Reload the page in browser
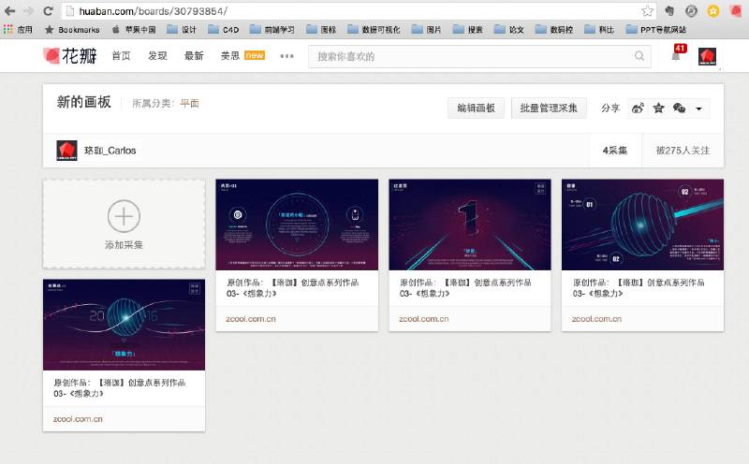Image resolution: width=749 pixels, height=464 pixels. [48, 10]
